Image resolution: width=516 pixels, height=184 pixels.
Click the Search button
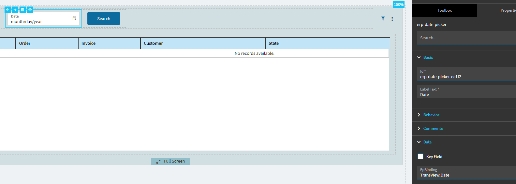[x=104, y=18]
